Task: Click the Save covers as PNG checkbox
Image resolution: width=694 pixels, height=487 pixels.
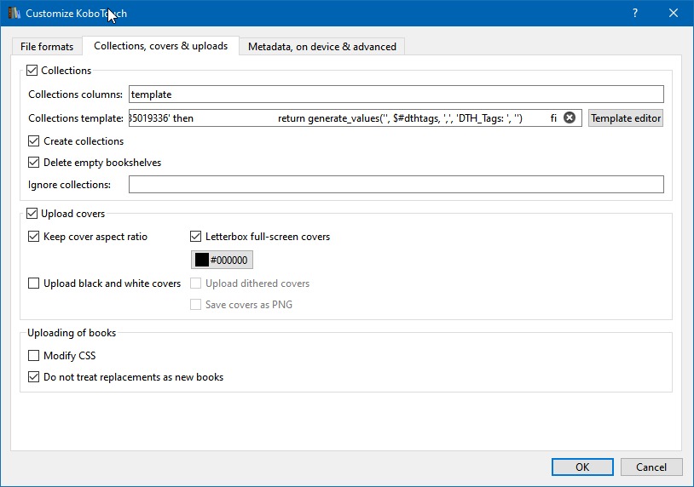Action: [x=195, y=305]
